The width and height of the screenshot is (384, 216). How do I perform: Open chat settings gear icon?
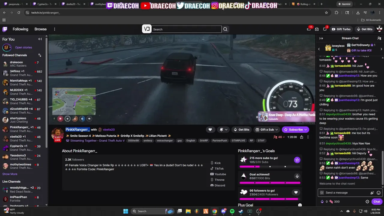tap(367, 202)
